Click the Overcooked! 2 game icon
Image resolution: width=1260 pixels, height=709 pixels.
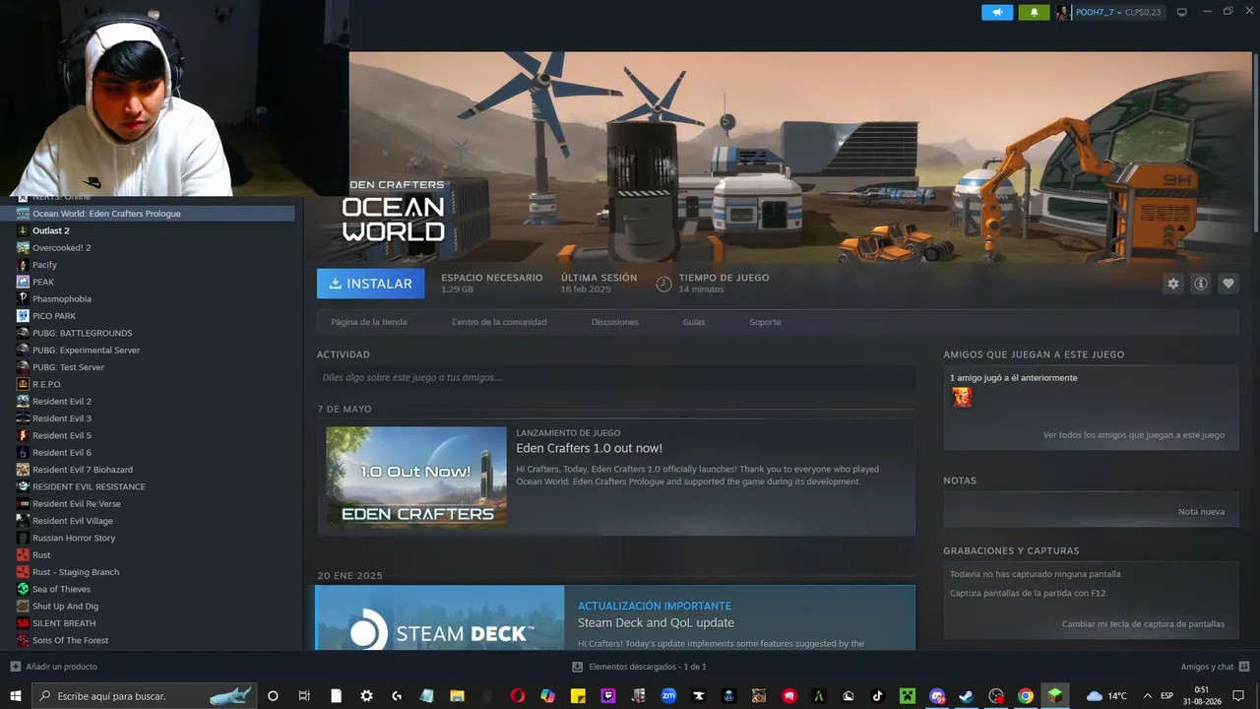click(23, 247)
